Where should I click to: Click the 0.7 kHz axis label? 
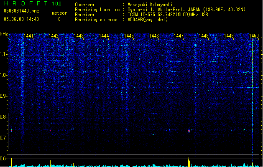pyautogui.click(x=4, y=138)
